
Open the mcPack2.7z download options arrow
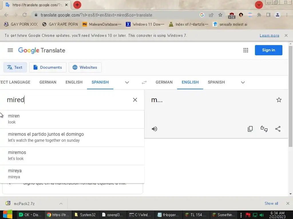pos(61,204)
